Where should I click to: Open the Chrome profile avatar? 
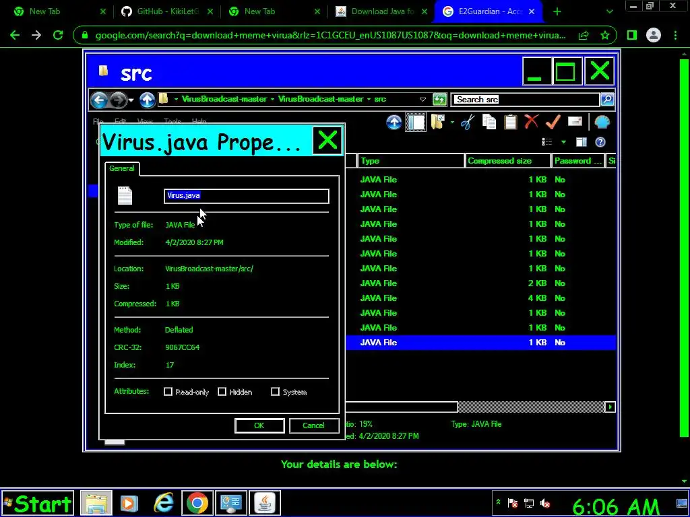pos(654,35)
